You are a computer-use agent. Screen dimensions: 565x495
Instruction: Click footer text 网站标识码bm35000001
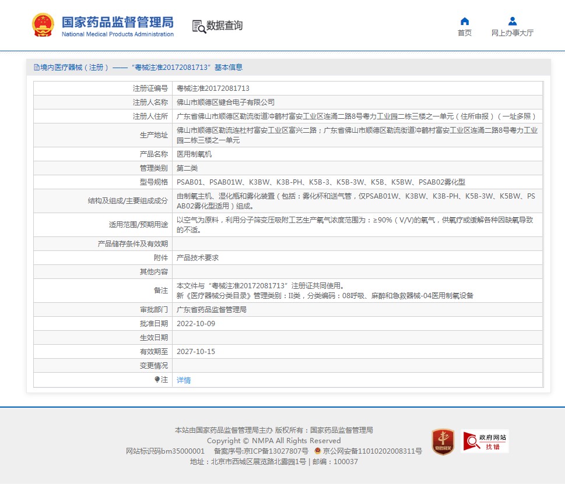click(165, 451)
